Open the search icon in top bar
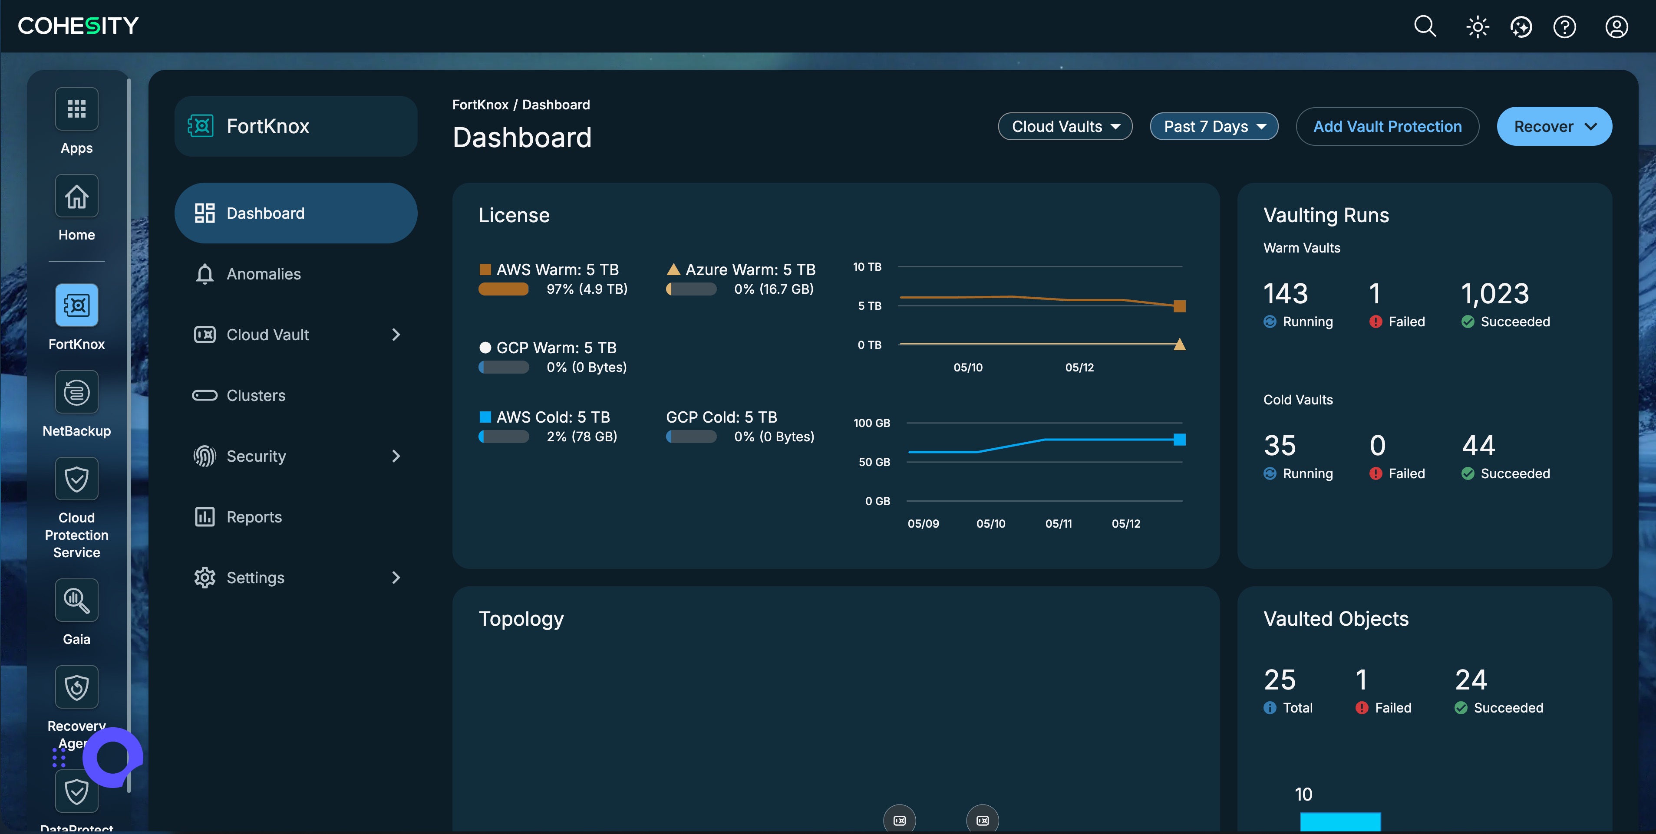 coord(1425,26)
